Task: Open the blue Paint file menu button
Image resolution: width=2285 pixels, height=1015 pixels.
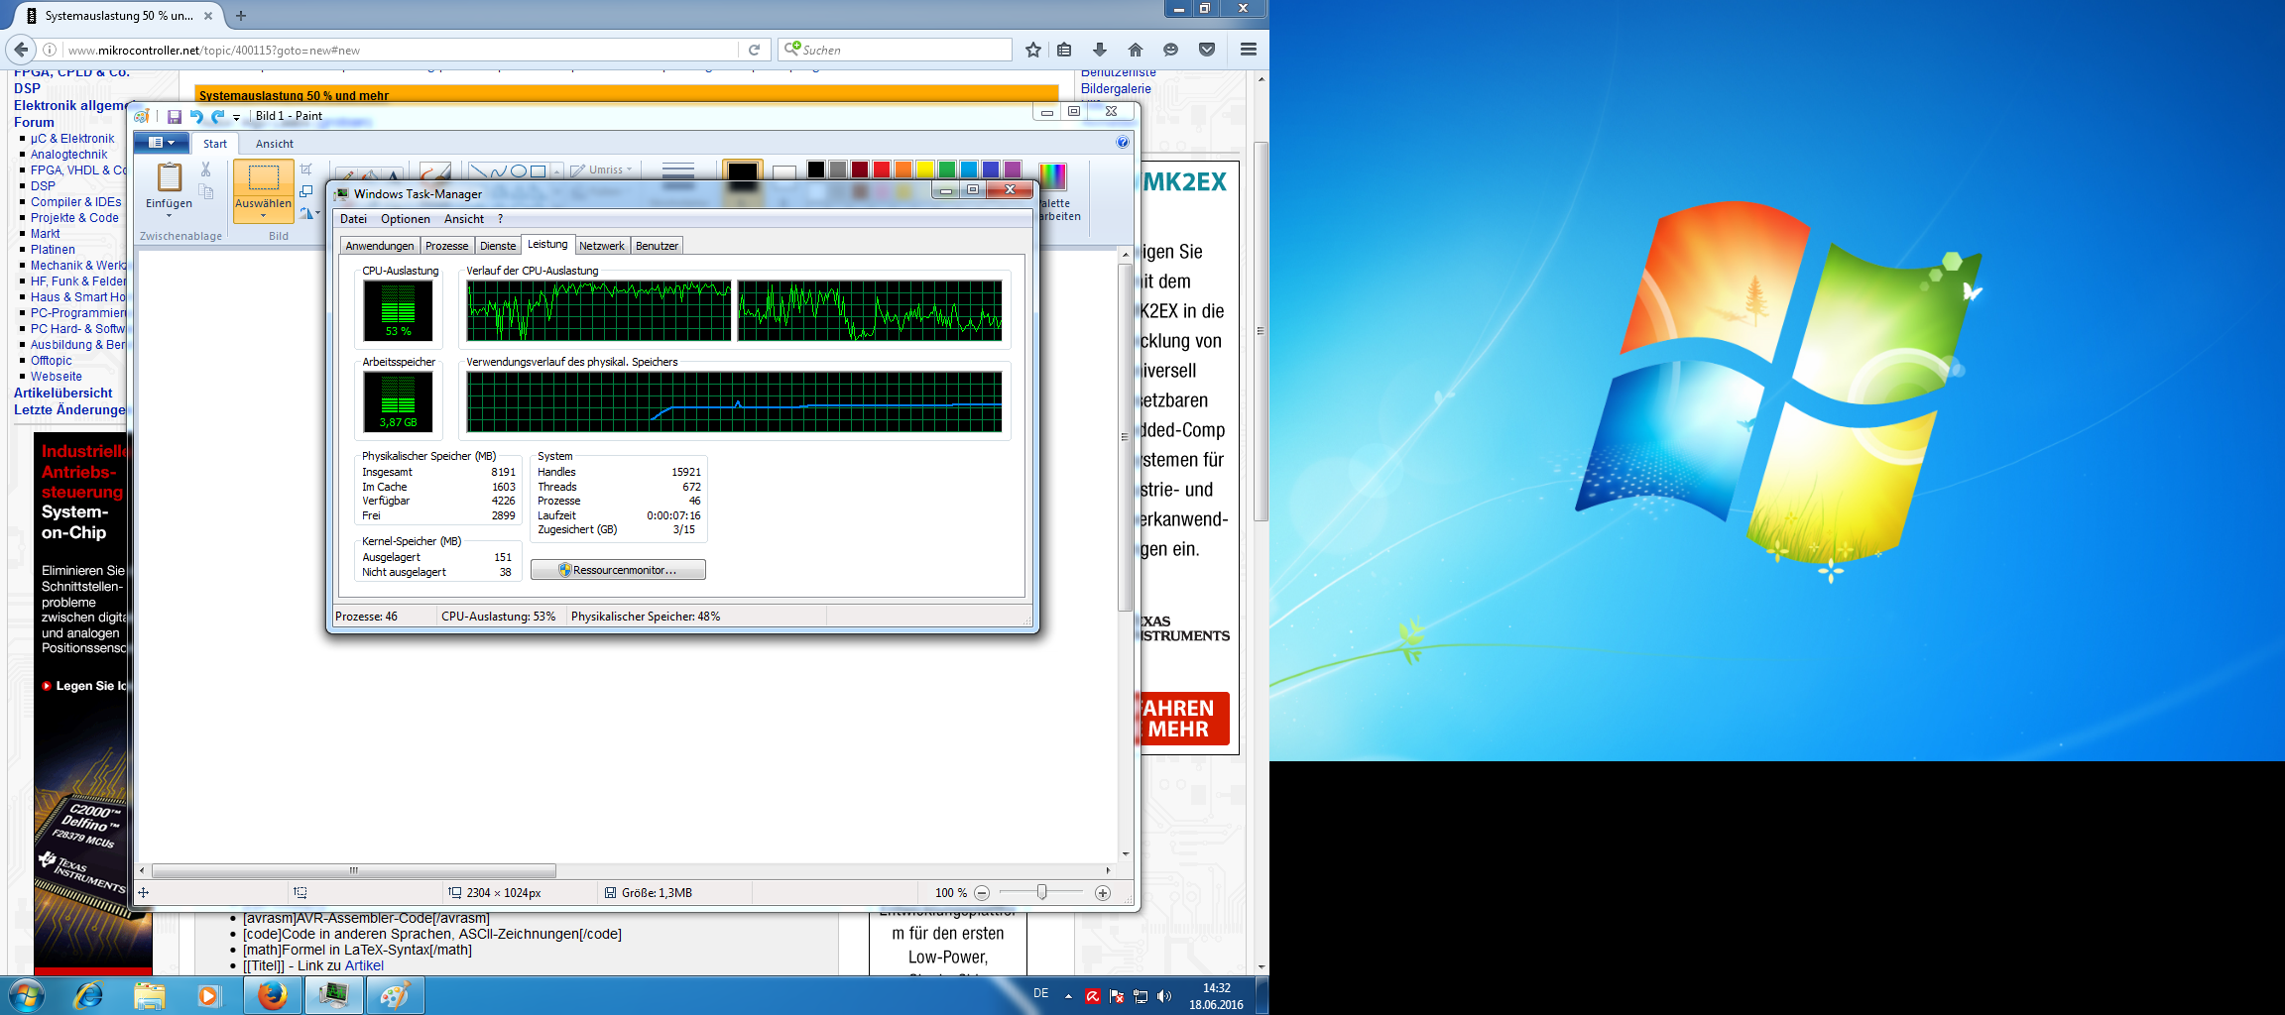Action: point(161,143)
